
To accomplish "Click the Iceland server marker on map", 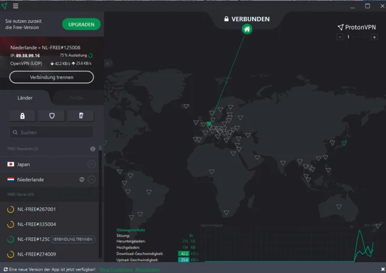I will pyautogui.click(x=186, y=106).
